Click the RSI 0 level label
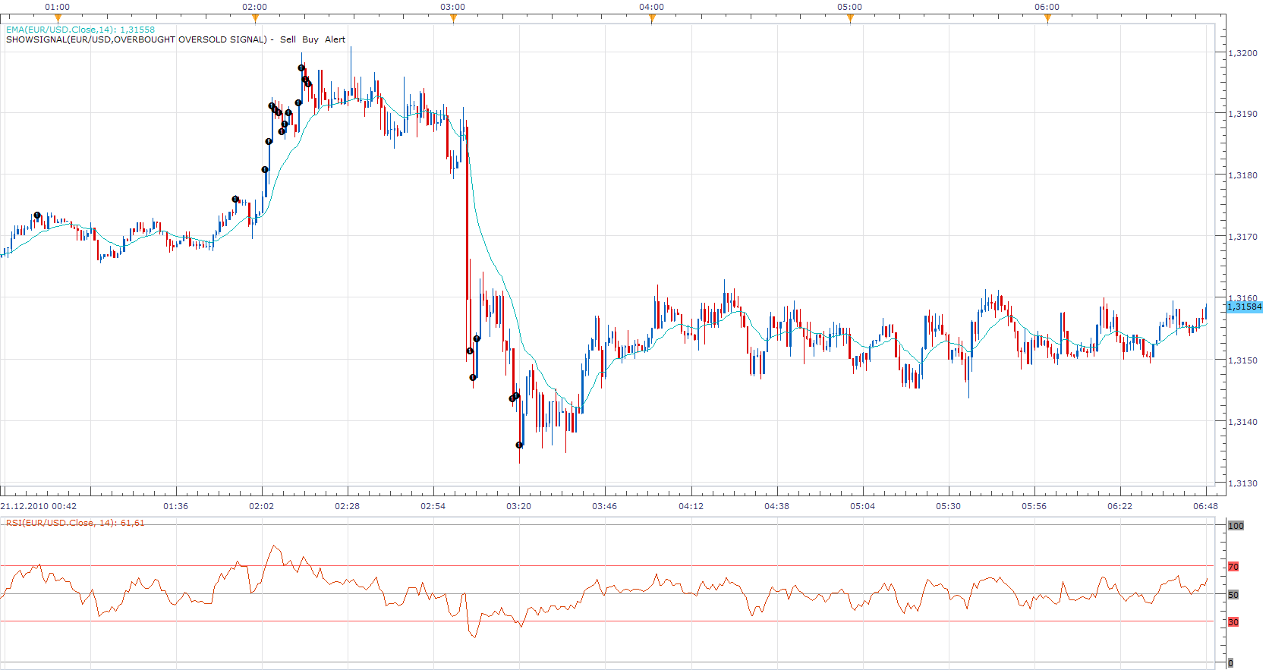Image resolution: width=1269 pixels, height=670 pixels. tap(1231, 663)
